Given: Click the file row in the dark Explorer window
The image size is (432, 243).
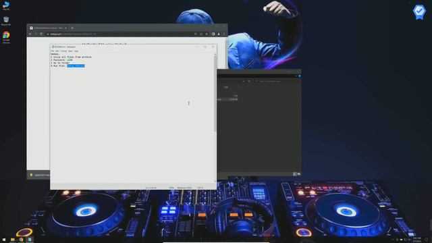Looking at the screenshot, I should (x=227, y=99).
